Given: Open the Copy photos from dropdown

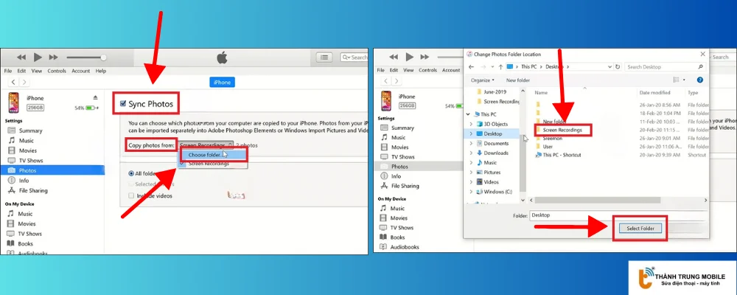Looking at the screenshot, I should (x=206, y=145).
